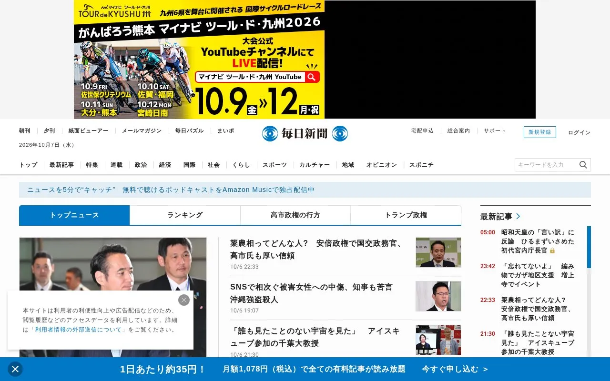Open the 毎日パズル link
The image size is (610, 381).
click(189, 131)
